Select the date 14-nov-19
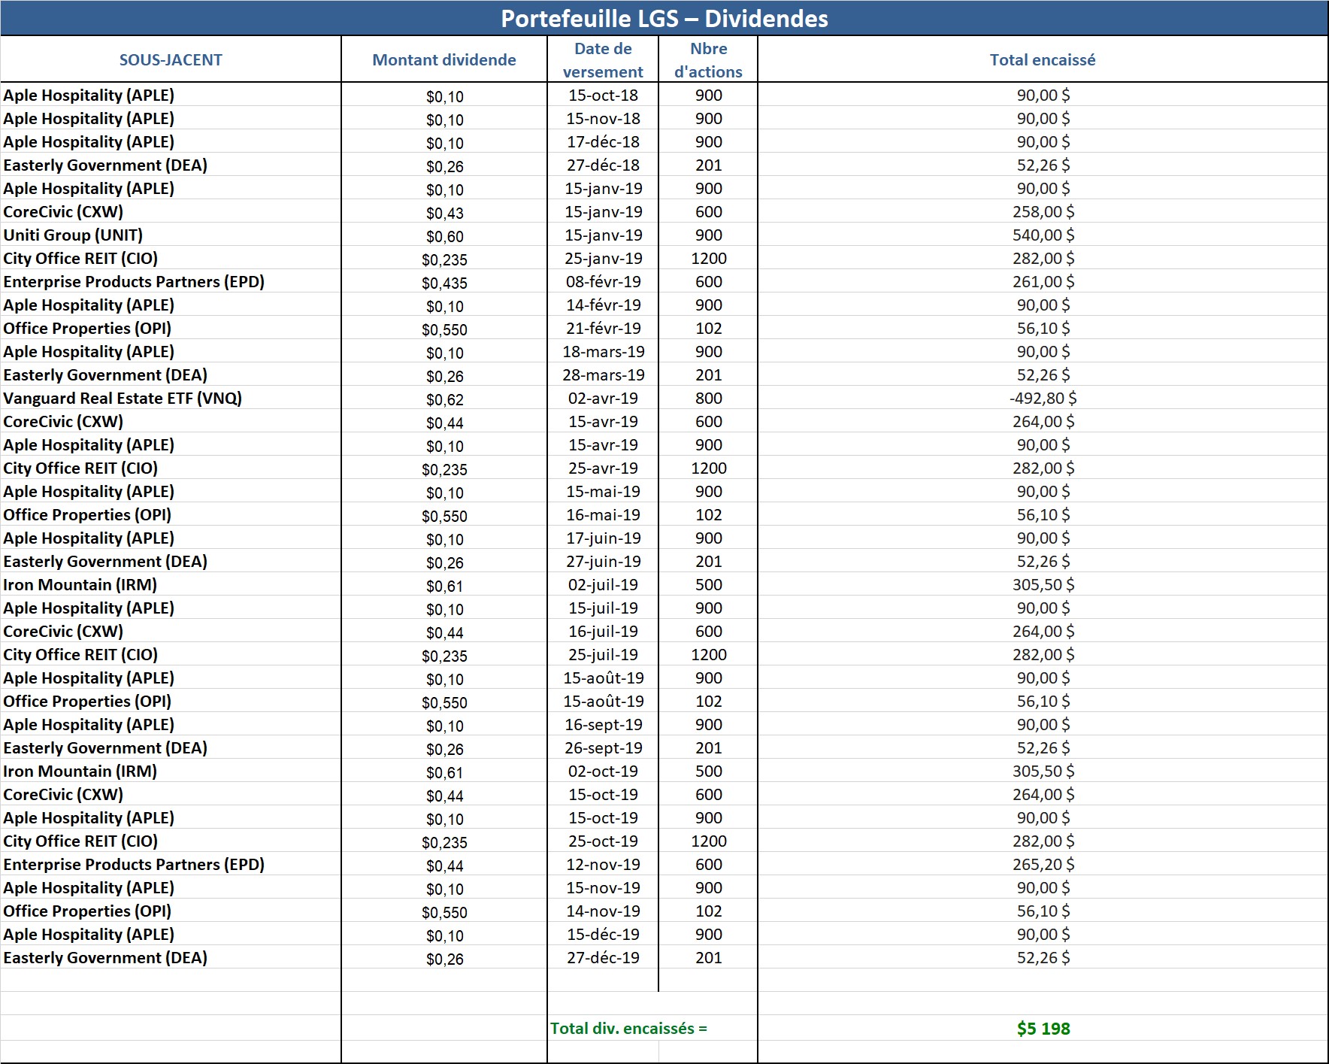Viewport: 1329px width, 1064px height. (603, 911)
